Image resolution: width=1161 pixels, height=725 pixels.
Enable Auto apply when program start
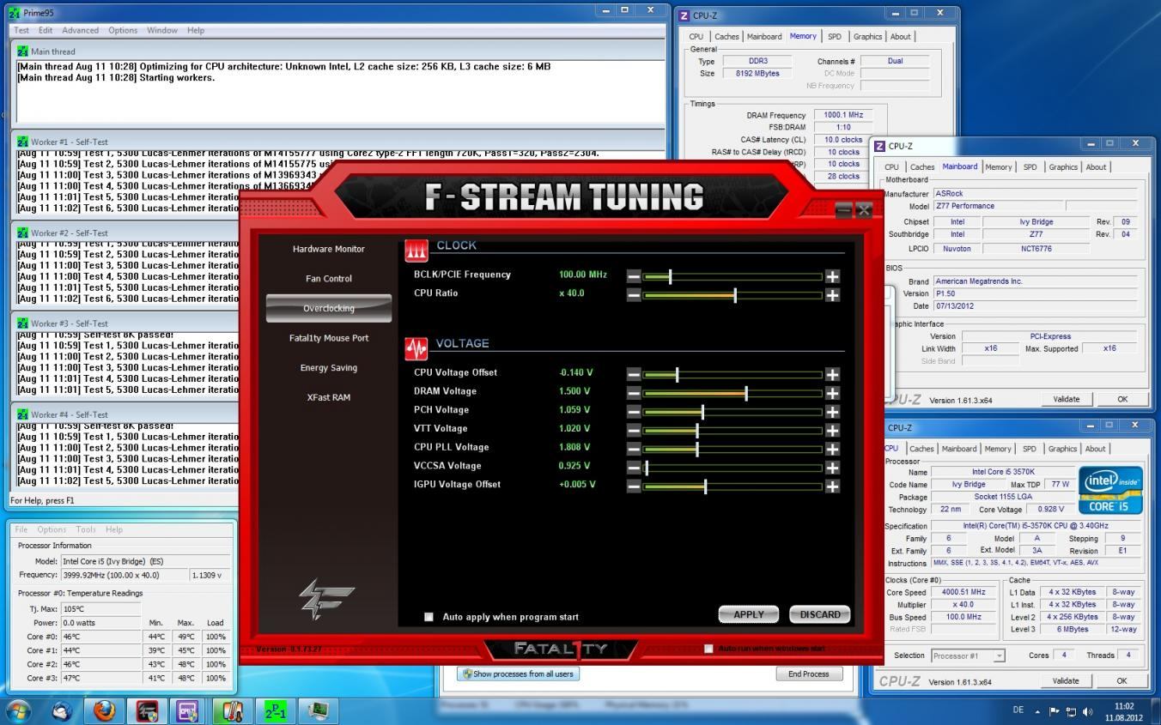click(429, 617)
